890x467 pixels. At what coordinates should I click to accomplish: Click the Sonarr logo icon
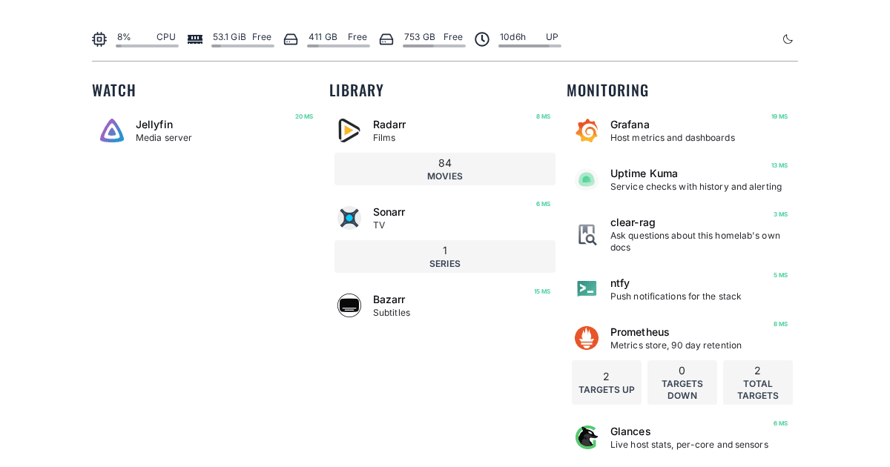[349, 218]
